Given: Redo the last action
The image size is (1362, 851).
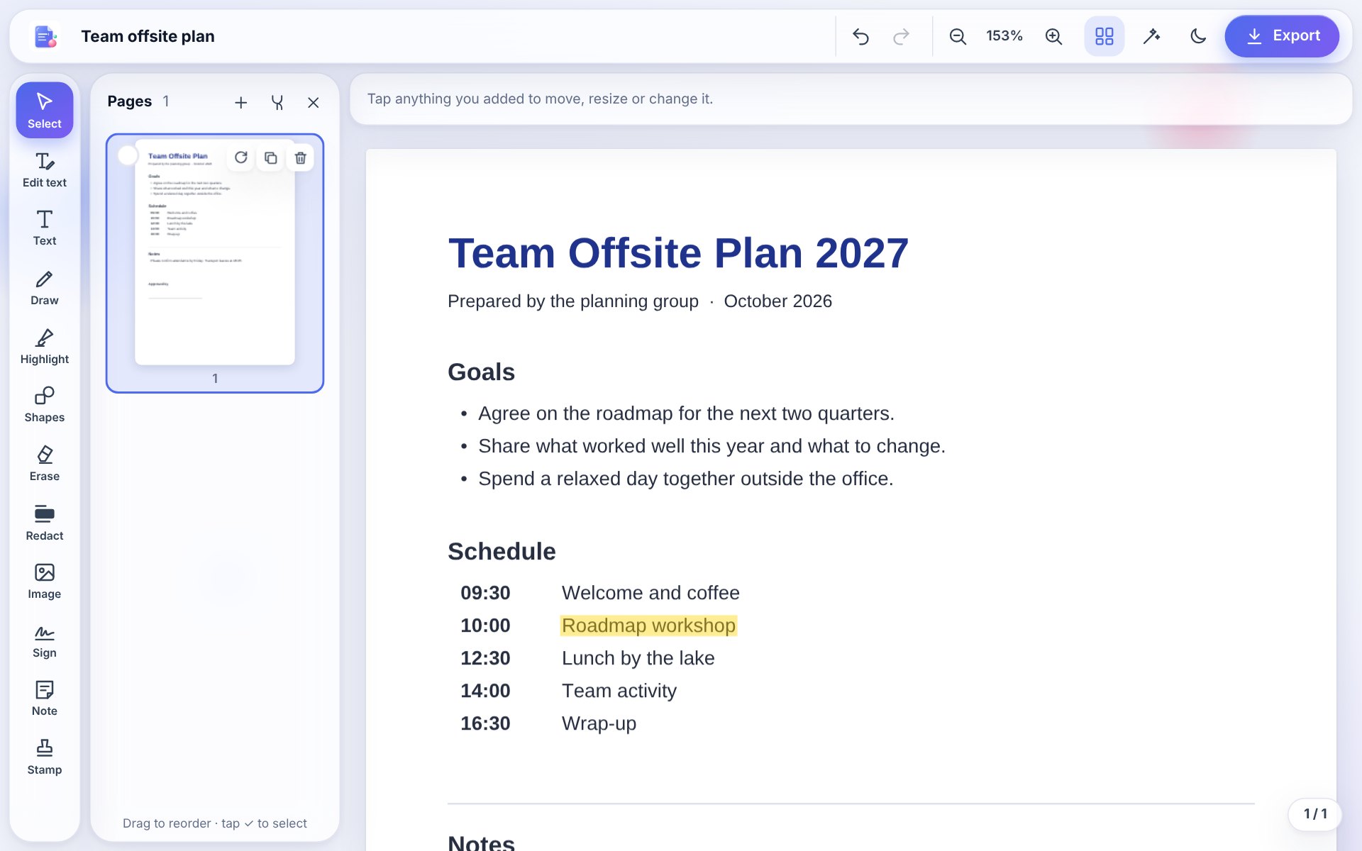Looking at the screenshot, I should click(901, 36).
